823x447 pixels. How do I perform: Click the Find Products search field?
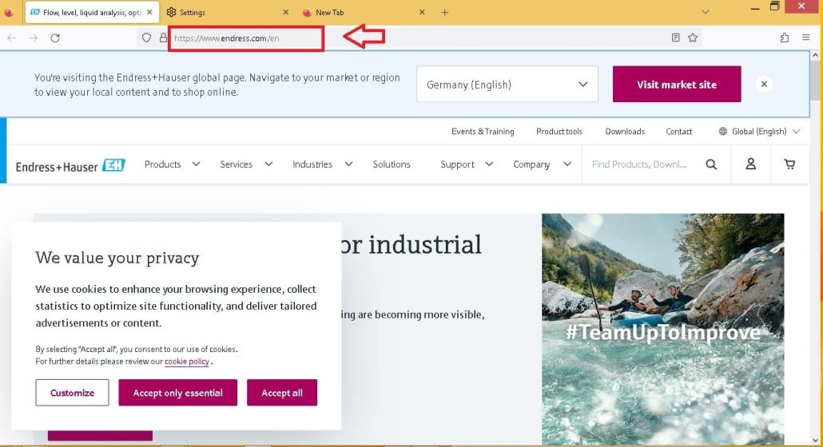[x=639, y=164]
